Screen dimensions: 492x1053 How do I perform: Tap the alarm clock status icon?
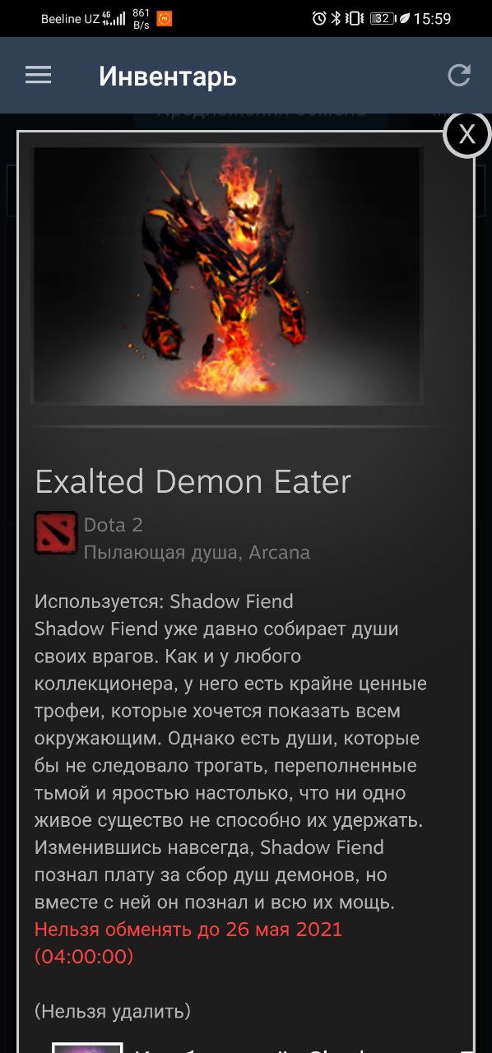319,18
